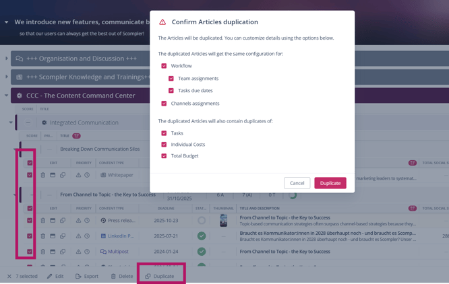This screenshot has height=284, width=449.
Task: Uncheck Total Budget checkbox
Action: pyautogui.click(x=164, y=155)
